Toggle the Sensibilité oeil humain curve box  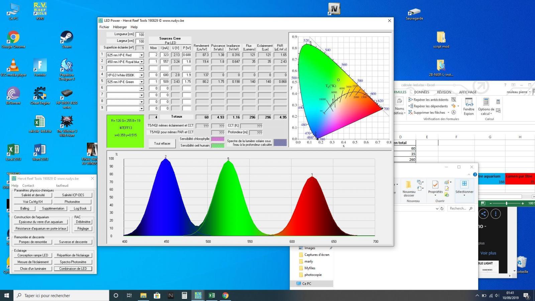pos(218,145)
